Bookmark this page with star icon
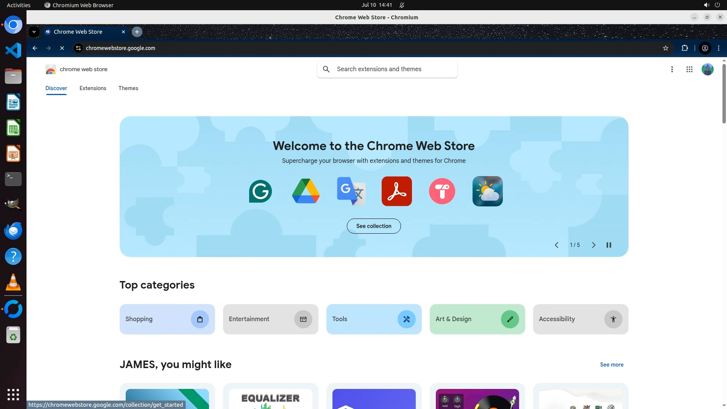The height and width of the screenshot is (409, 727). 665,48
